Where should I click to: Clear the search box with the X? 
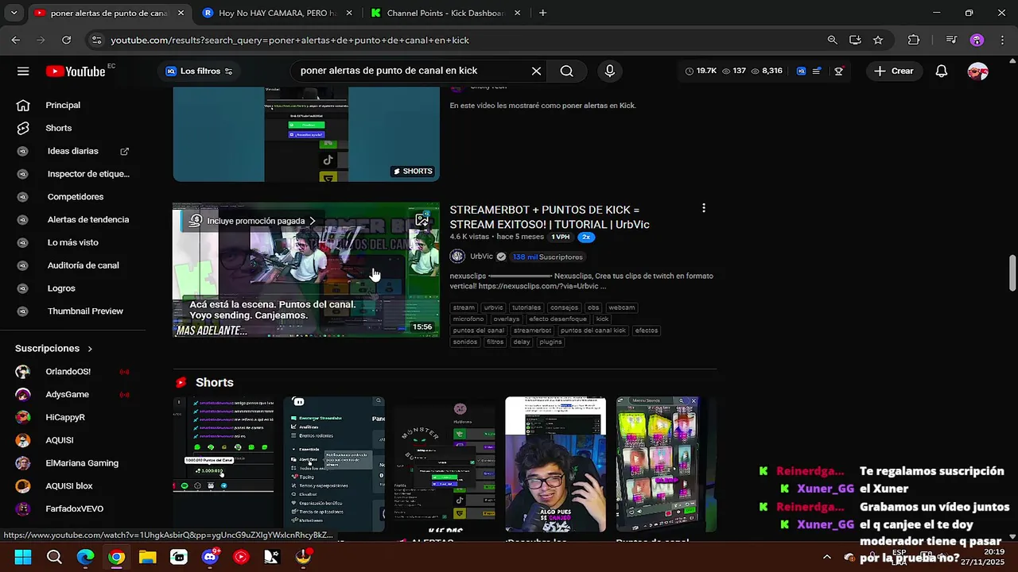coord(536,71)
